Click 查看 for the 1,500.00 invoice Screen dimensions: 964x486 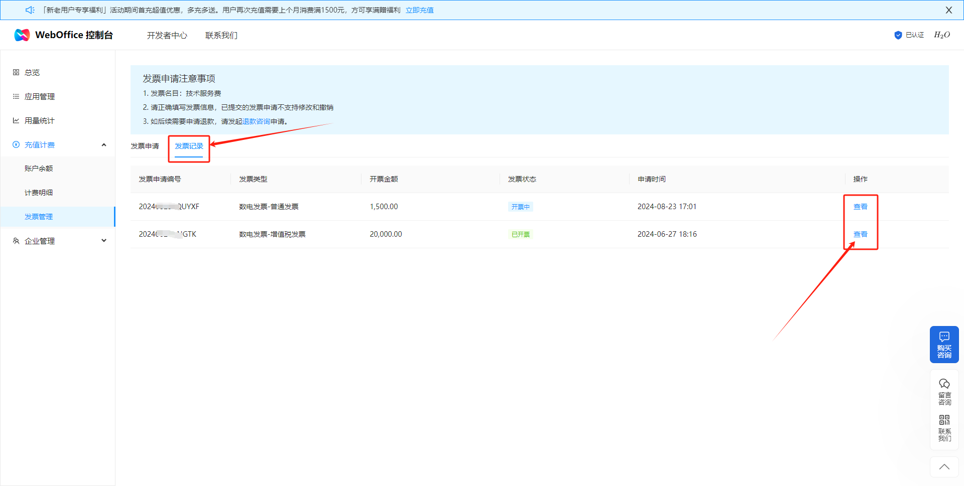pos(861,207)
